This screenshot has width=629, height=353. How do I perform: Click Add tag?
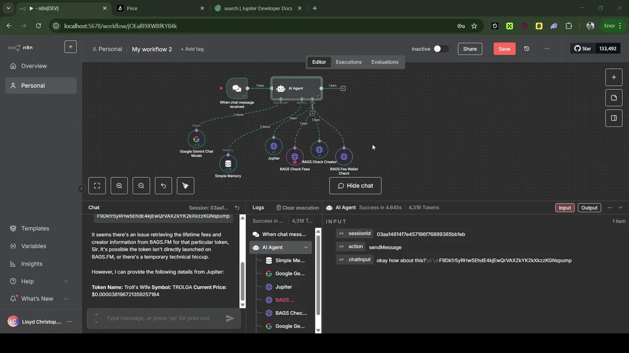(192, 49)
